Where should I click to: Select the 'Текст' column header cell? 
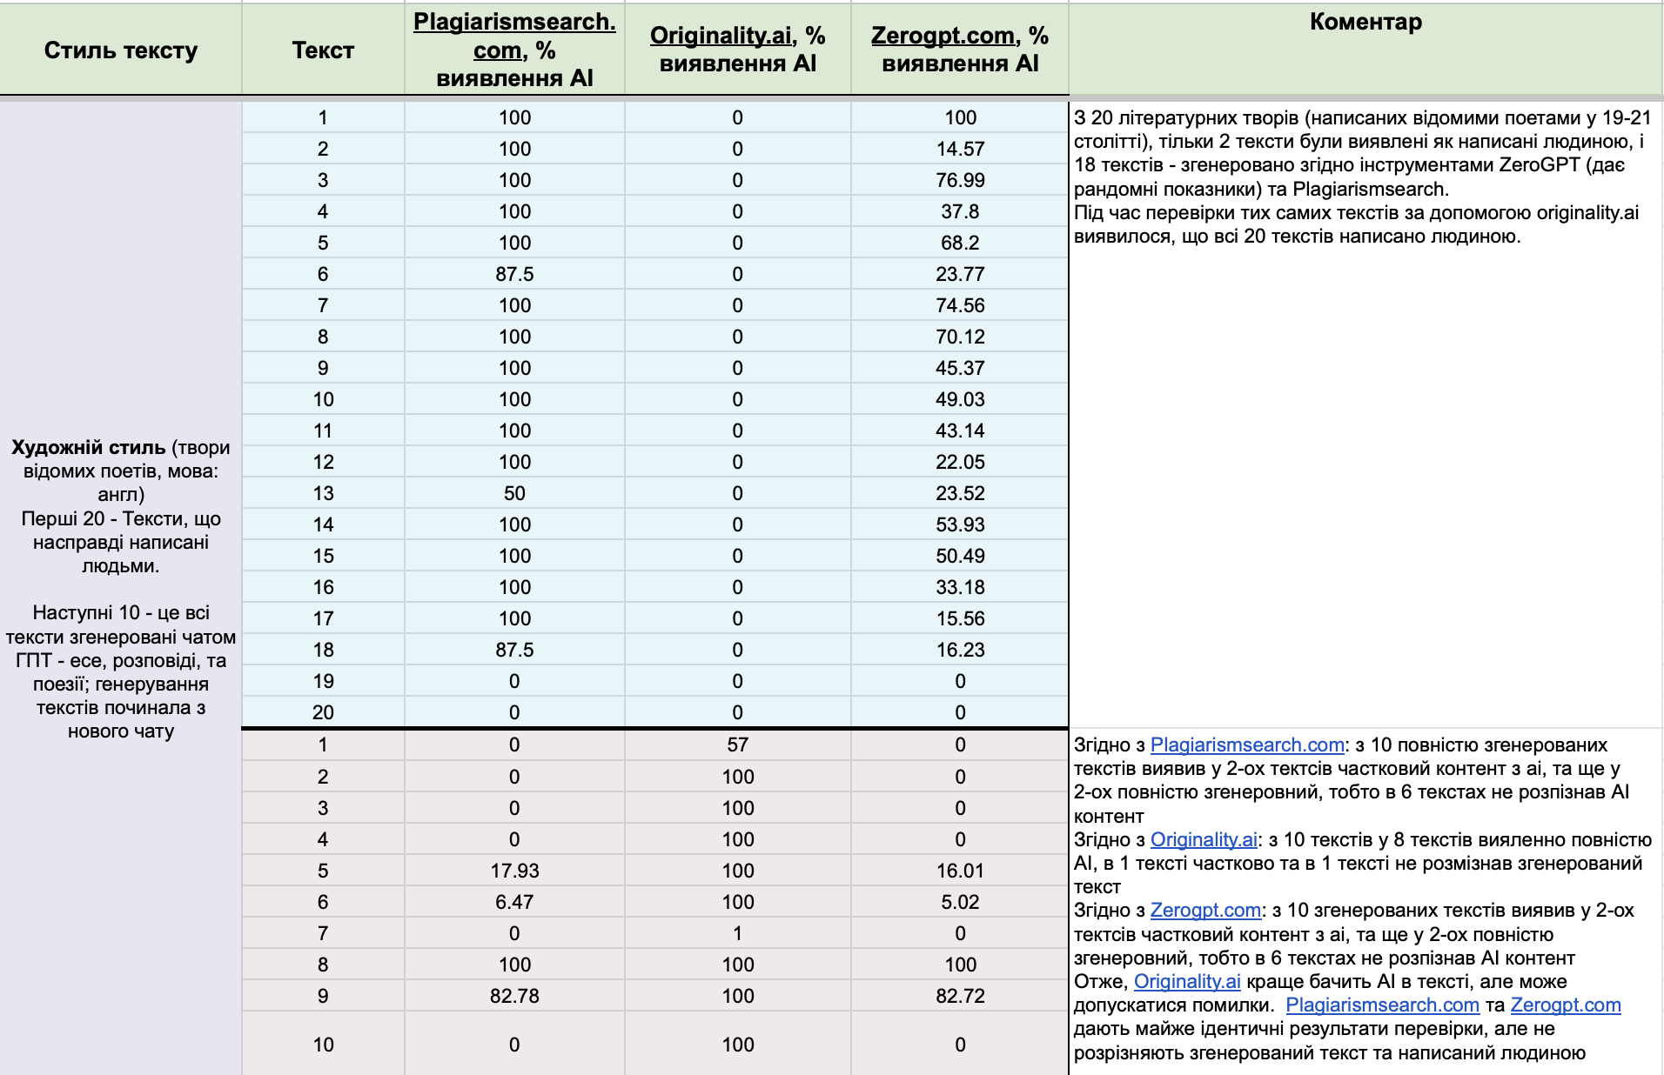(x=323, y=50)
